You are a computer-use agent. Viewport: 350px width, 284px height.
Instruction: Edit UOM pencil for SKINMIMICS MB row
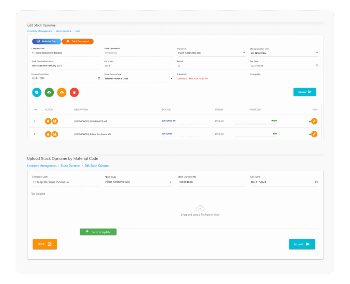(314, 121)
